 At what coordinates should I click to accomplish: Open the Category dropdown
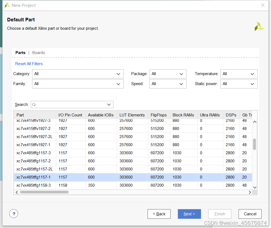pyautogui.click(x=78, y=74)
